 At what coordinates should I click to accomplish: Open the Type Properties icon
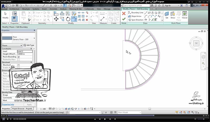(x=14, y=14)
